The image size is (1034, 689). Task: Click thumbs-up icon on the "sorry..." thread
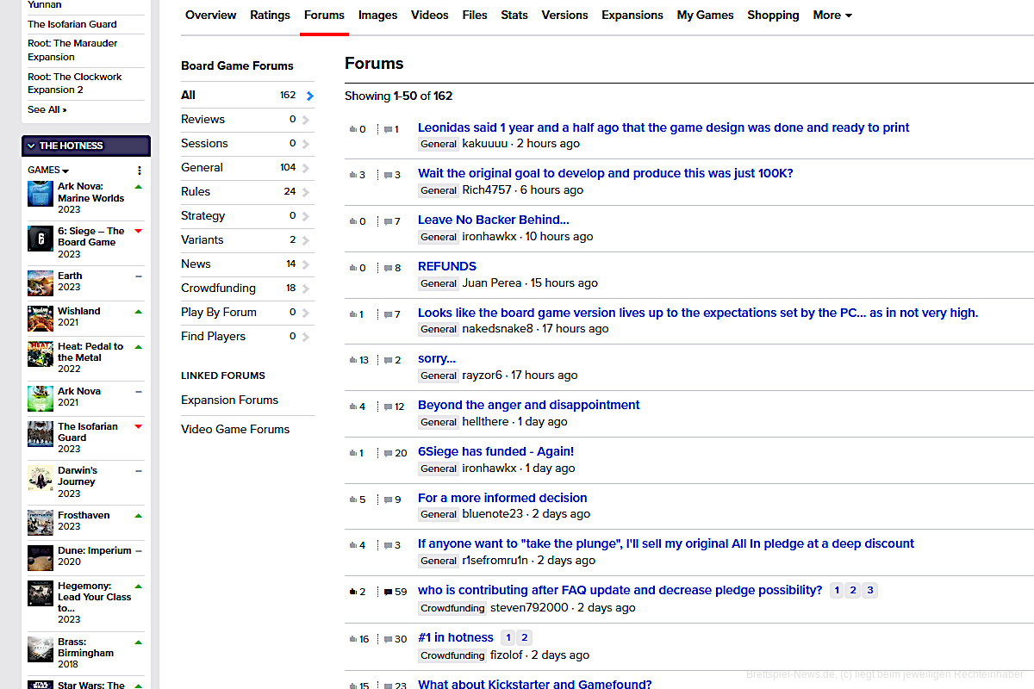[x=353, y=360]
